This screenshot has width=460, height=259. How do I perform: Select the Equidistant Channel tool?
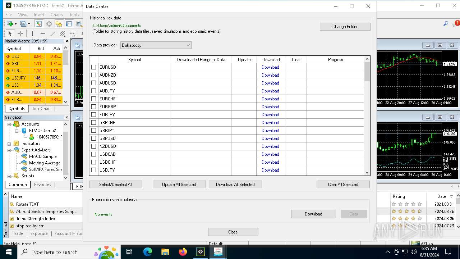(63, 33)
